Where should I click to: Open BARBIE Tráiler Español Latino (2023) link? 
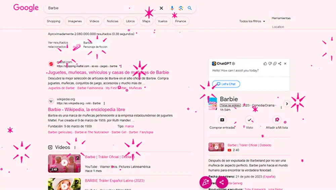coord(115,181)
